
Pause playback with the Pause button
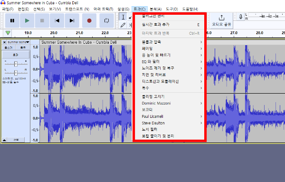coord(12,20)
